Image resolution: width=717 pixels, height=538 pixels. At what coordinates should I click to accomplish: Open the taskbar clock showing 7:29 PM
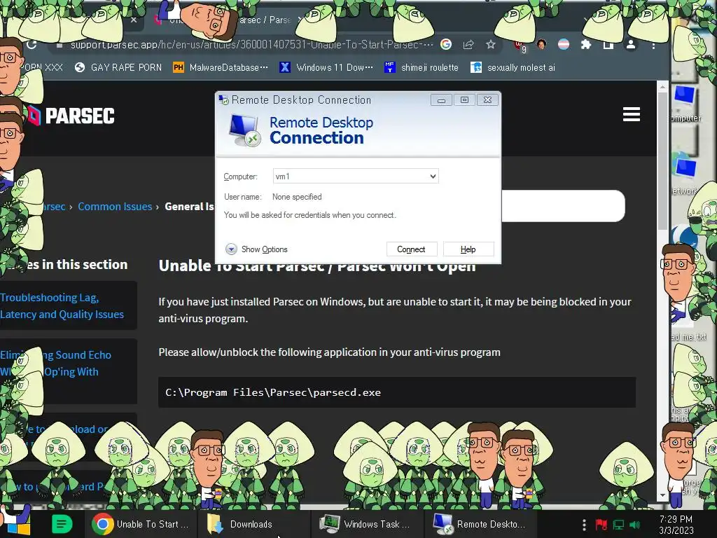pyautogui.click(x=676, y=525)
